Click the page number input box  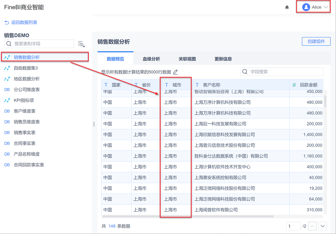coord(293,226)
